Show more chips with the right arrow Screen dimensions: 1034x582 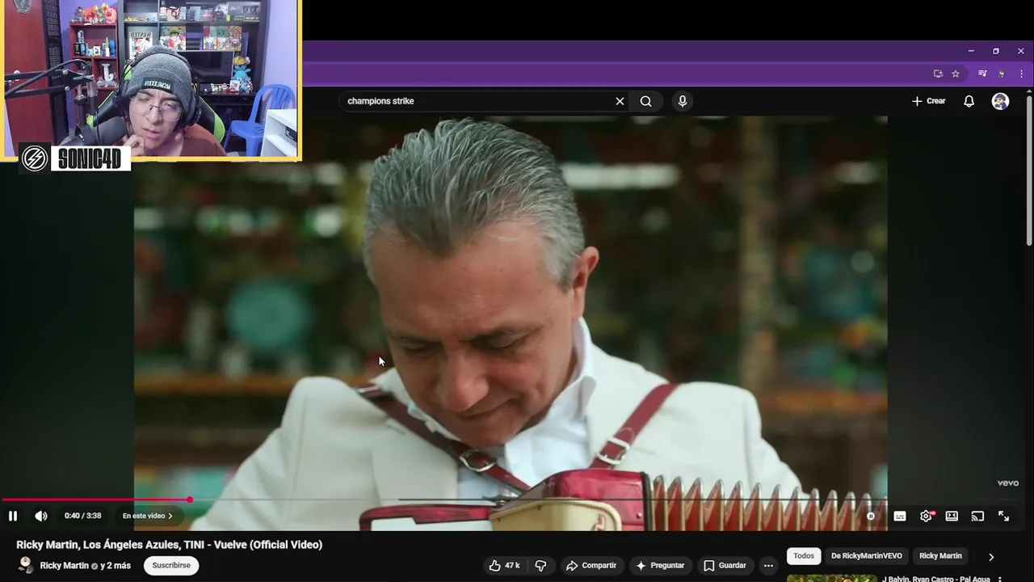pyautogui.click(x=991, y=557)
